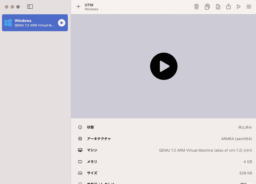The image size is (256, 184).
Task: Click the 状態 label
Action: coord(90,127)
